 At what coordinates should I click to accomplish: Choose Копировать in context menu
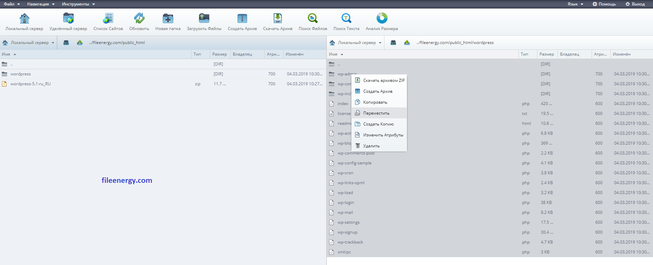pos(379,102)
